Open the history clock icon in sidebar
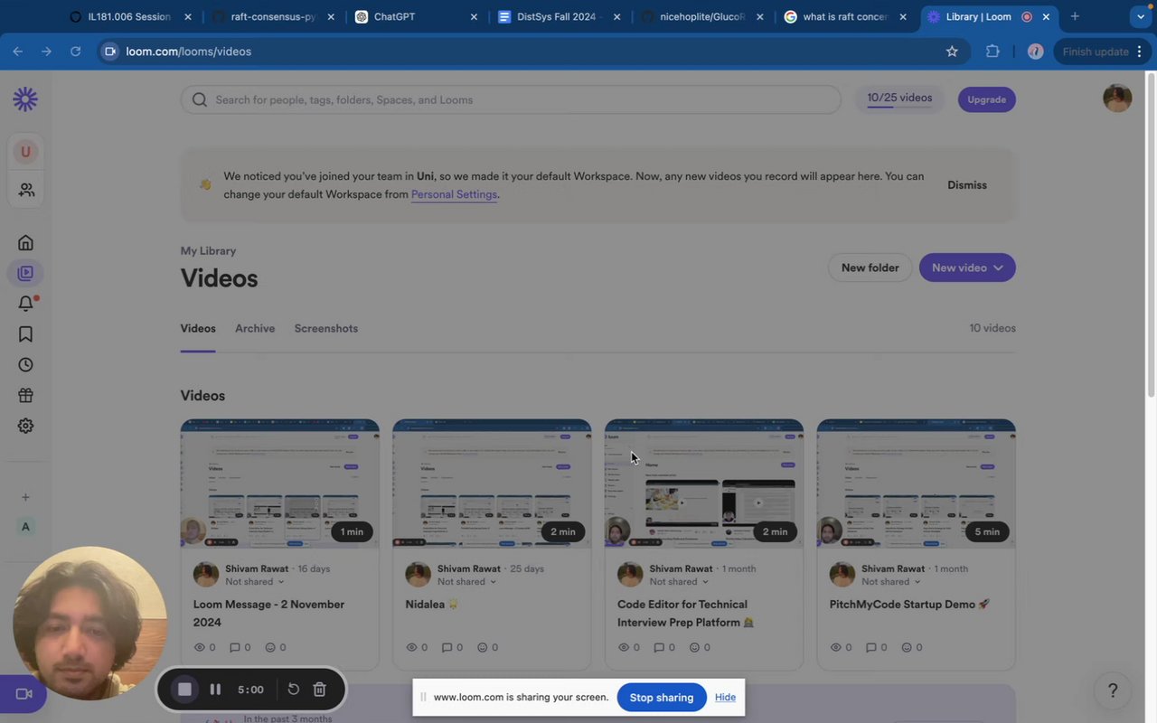 point(25,365)
